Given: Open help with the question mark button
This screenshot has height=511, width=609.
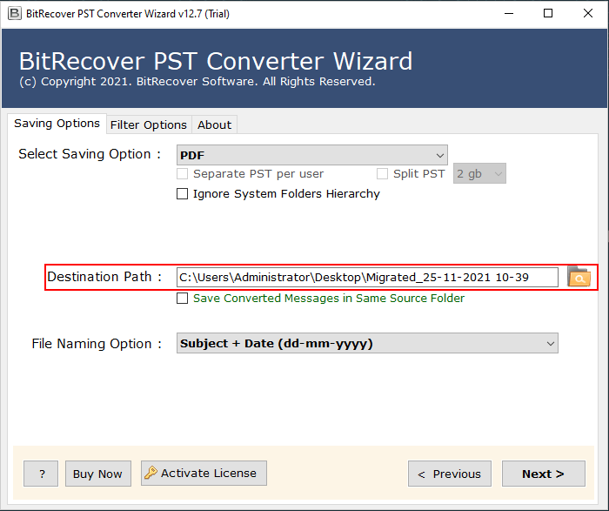Looking at the screenshot, I should [41, 474].
